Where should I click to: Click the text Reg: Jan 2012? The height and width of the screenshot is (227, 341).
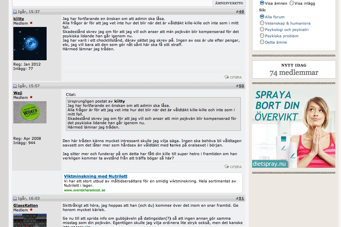coord(27,64)
